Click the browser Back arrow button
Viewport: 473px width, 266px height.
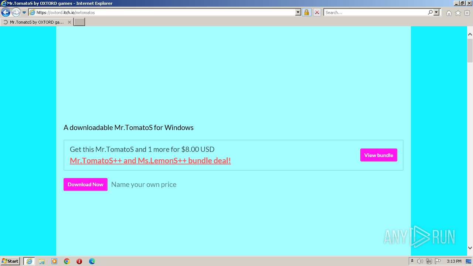point(6,12)
